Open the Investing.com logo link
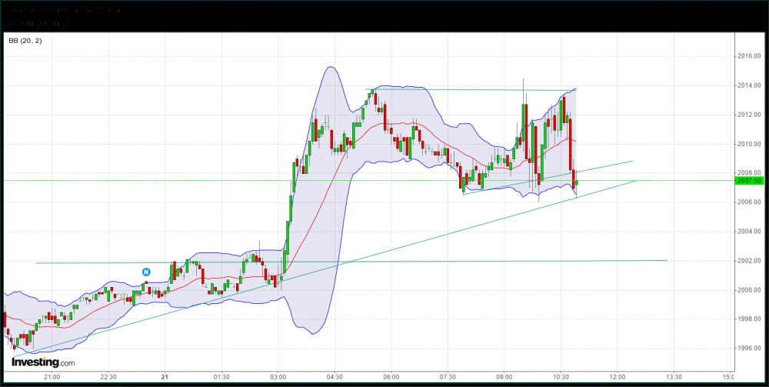Image resolution: width=769 pixels, height=387 pixels. 43,362
